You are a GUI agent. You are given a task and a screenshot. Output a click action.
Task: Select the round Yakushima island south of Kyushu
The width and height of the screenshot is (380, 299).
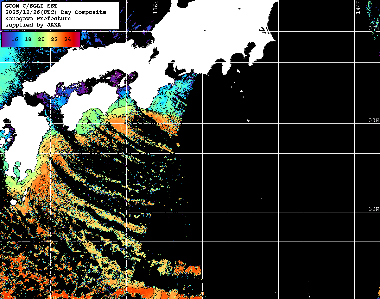(13, 202)
